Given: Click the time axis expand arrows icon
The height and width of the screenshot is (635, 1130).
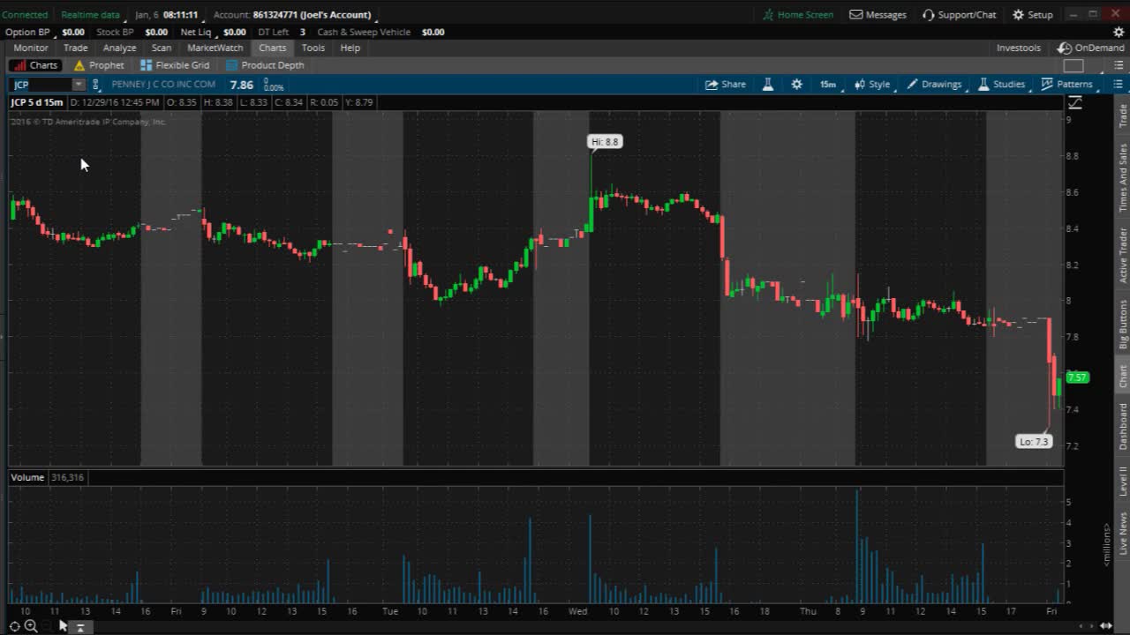Looking at the screenshot, I should pyautogui.click(x=1106, y=626).
